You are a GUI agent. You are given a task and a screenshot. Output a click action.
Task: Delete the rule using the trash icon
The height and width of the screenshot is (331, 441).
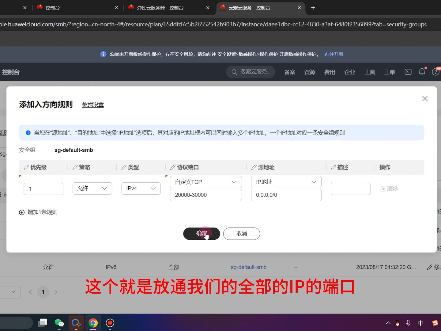pyautogui.click(x=383, y=188)
